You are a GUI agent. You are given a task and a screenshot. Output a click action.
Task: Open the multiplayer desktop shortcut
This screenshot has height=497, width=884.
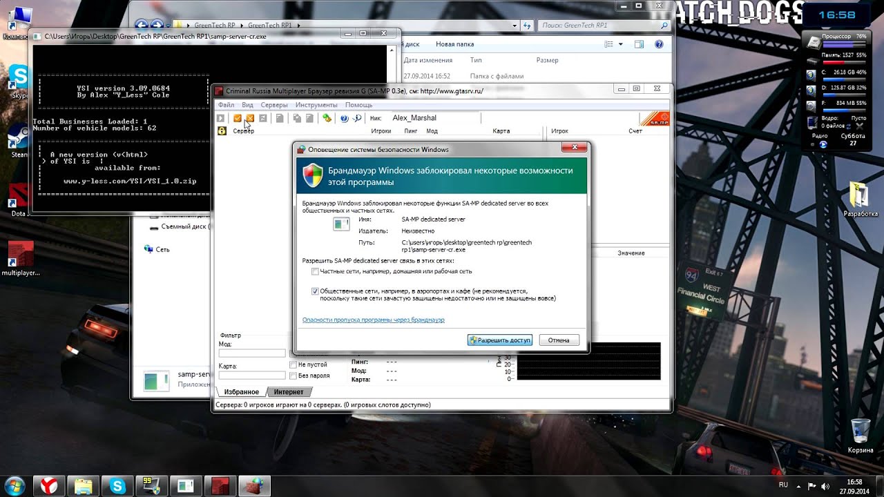[x=21, y=258]
